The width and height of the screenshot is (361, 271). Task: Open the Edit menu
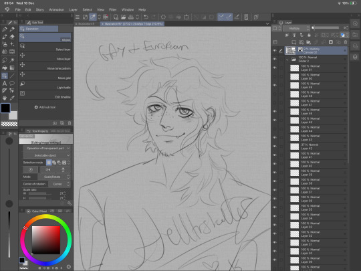coord(28,9)
